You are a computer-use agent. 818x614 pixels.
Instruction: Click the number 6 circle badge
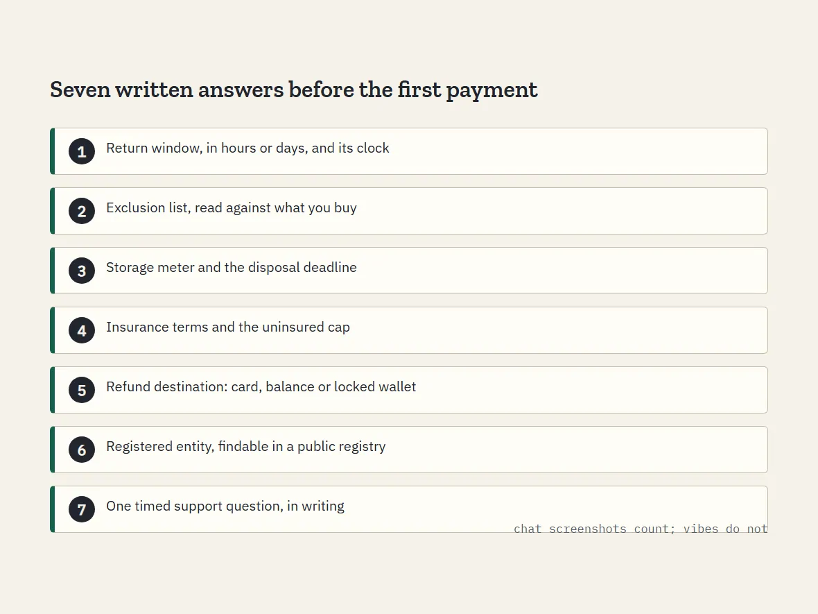click(x=82, y=450)
